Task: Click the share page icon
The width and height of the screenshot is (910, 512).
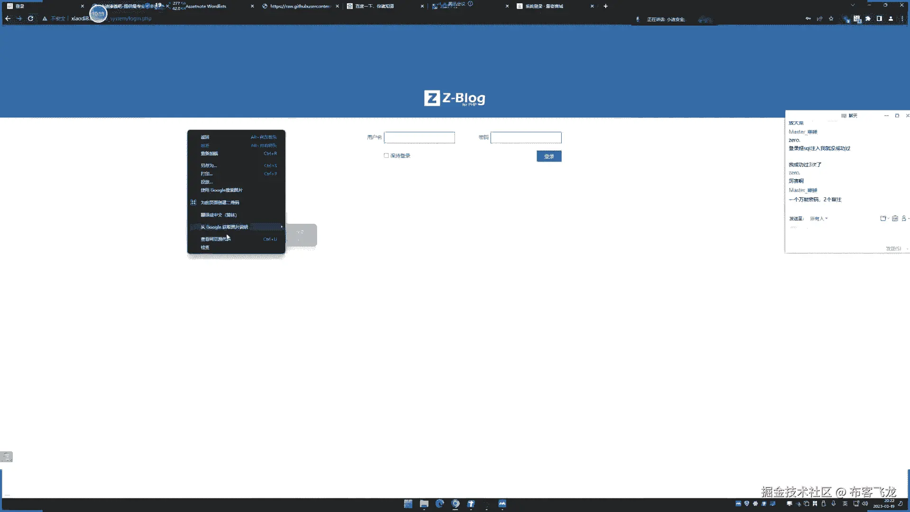Action: coord(819,18)
